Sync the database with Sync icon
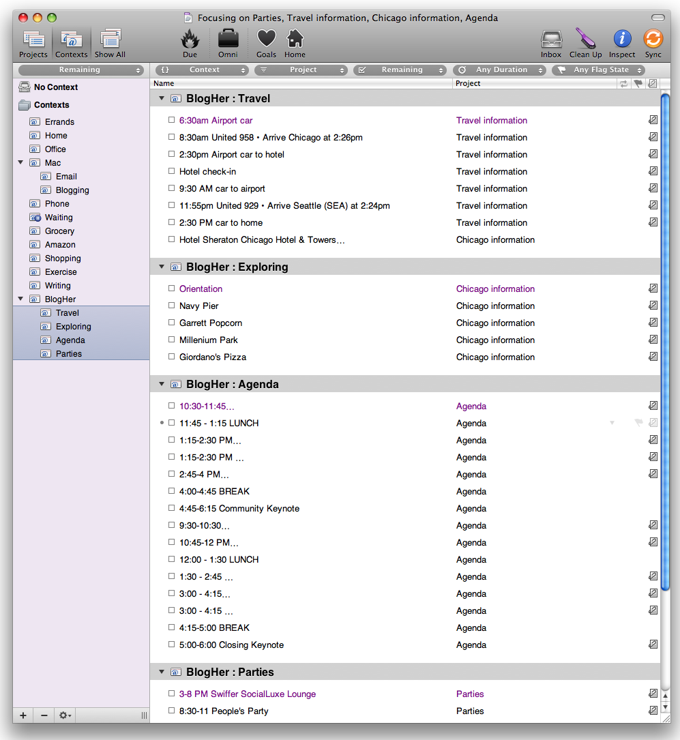 [x=653, y=44]
